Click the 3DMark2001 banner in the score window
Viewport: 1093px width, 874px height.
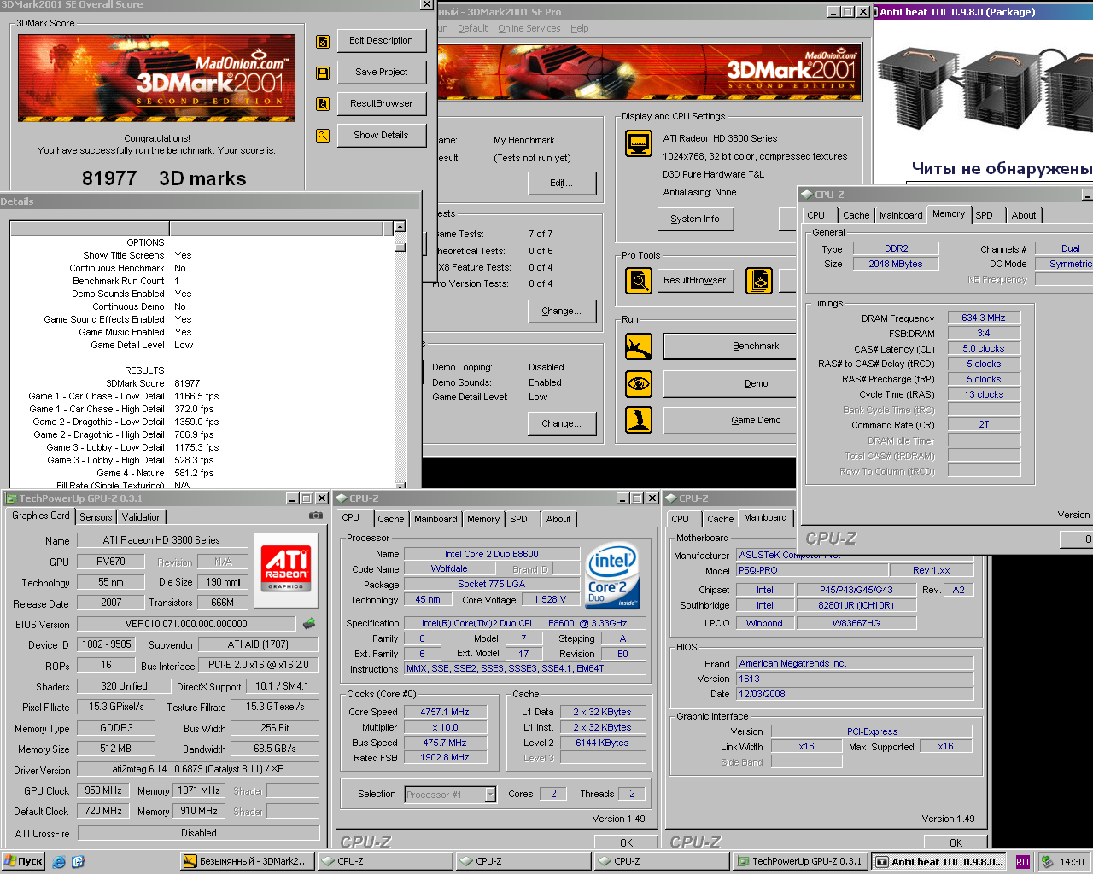(x=157, y=77)
